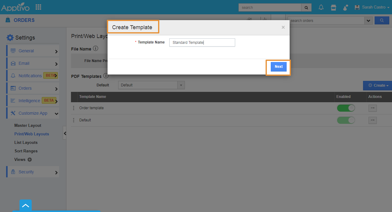392x212 pixels.
Task: Click the Actions column header
Action: pyautogui.click(x=375, y=97)
